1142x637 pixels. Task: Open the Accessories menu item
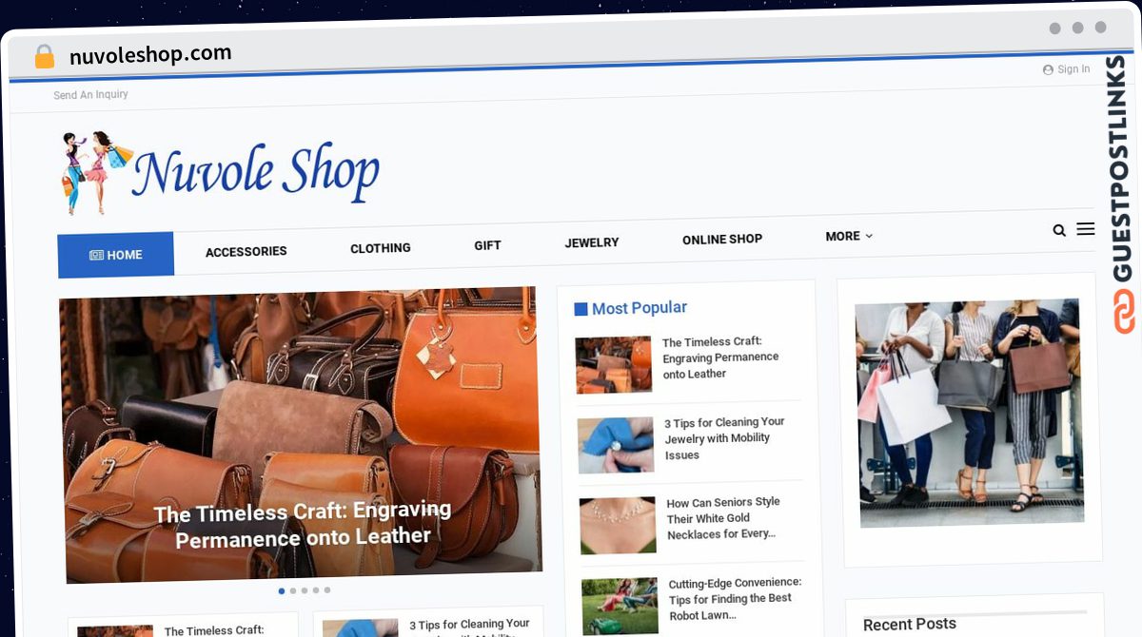pyautogui.click(x=246, y=251)
